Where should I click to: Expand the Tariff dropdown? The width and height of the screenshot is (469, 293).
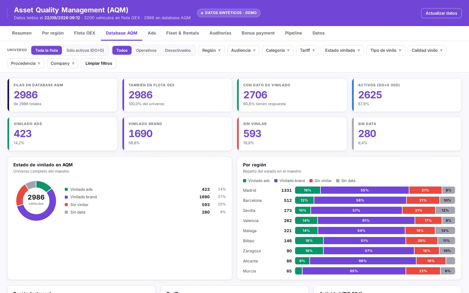point(307,50)
